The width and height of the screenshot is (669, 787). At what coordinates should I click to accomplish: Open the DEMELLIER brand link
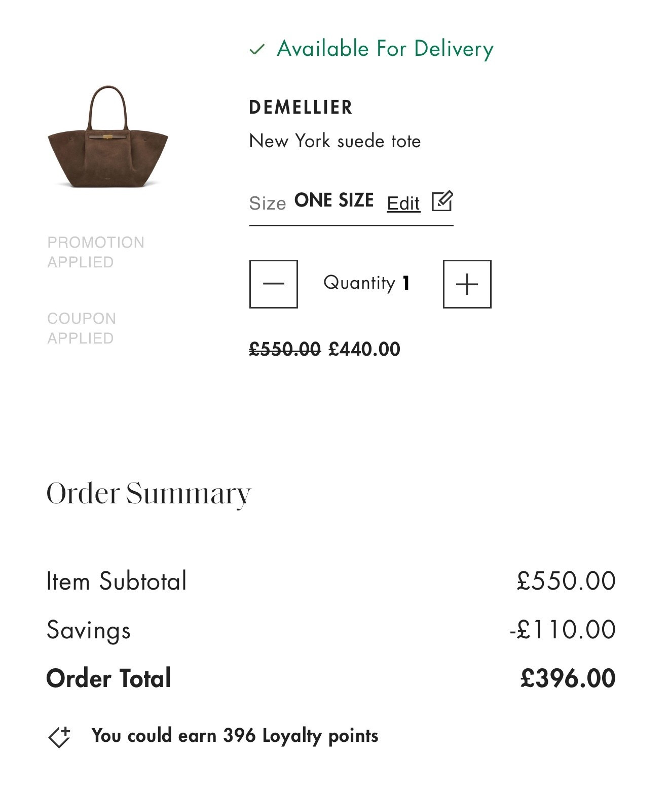click(x=301, y=107)
